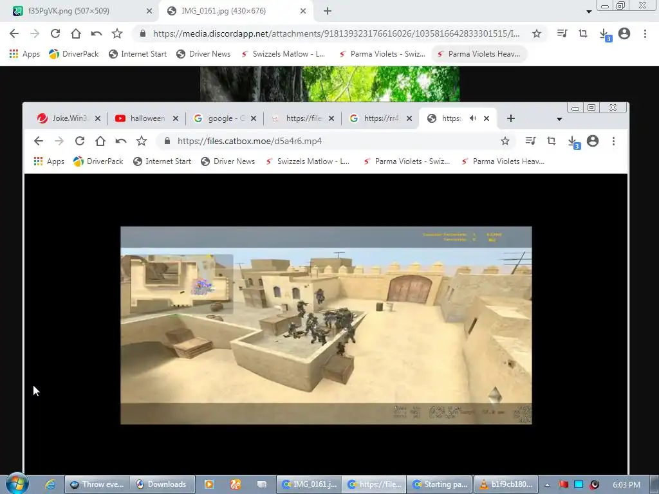Screen dimensions: 659x494
Task: Open DriverPack bookmark in front catbox window
Action: pyautogui.click(x=98, y=161)
